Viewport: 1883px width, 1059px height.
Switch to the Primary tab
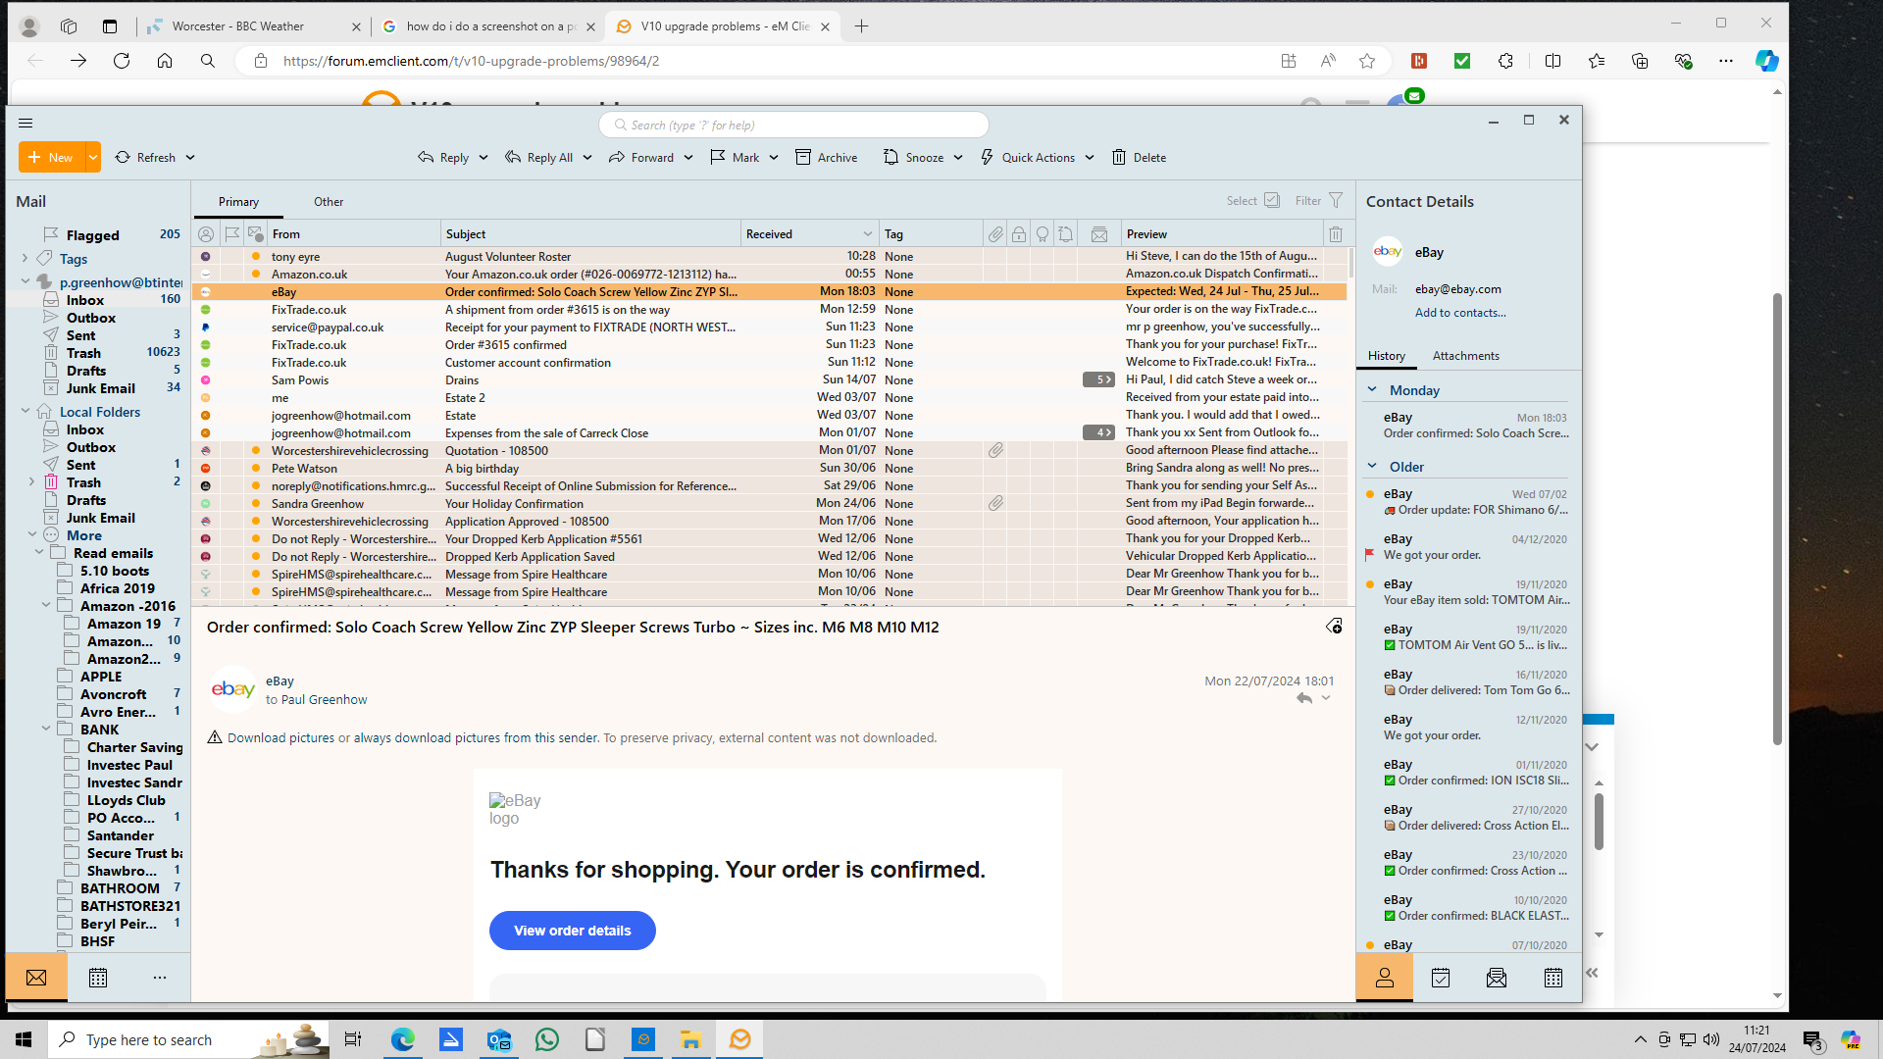(x=238, y=202)
